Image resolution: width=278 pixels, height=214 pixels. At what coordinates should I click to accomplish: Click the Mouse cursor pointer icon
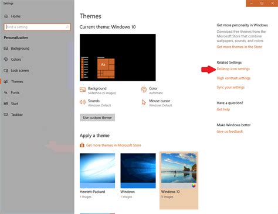(144, 102)
